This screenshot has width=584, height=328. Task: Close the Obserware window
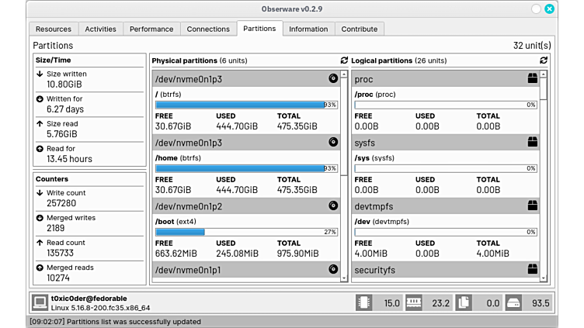click(x=550, y=9)
